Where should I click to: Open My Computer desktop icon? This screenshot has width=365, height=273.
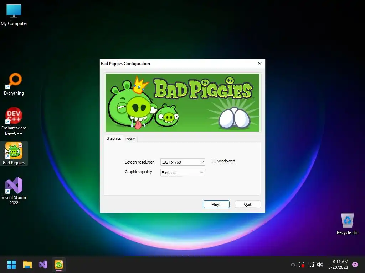tap(14, 15)
